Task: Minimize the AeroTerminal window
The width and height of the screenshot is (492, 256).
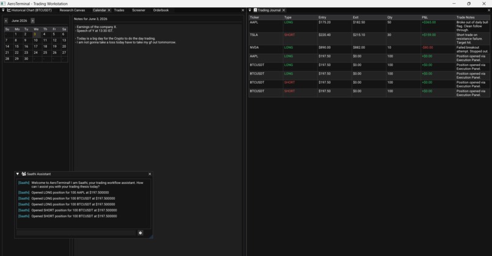Action: pos(454,4)
